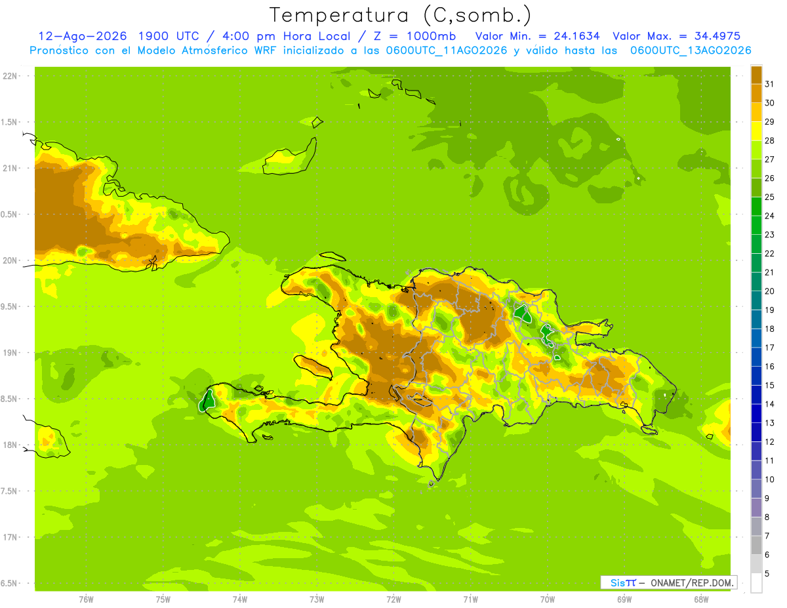Screen dimensions: 787x608
Task: Click the '25' value on the color legend
Action: pos(770,197)
